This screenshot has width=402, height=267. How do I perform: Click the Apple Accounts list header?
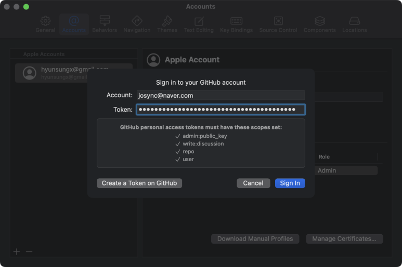[x=44, y=54]
